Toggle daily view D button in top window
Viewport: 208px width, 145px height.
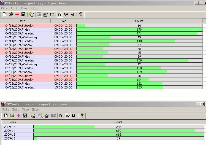pos(60,15)
